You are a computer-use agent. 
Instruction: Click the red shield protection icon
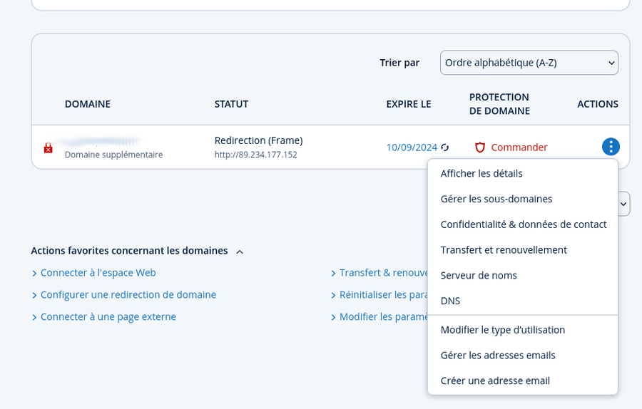coord(480,147)
